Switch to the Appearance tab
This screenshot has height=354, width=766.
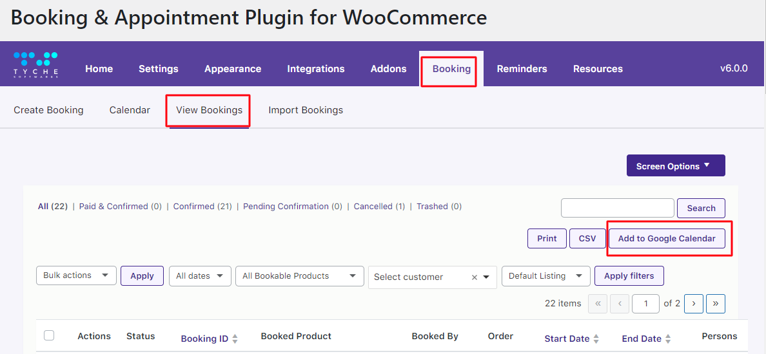(233, 69)
